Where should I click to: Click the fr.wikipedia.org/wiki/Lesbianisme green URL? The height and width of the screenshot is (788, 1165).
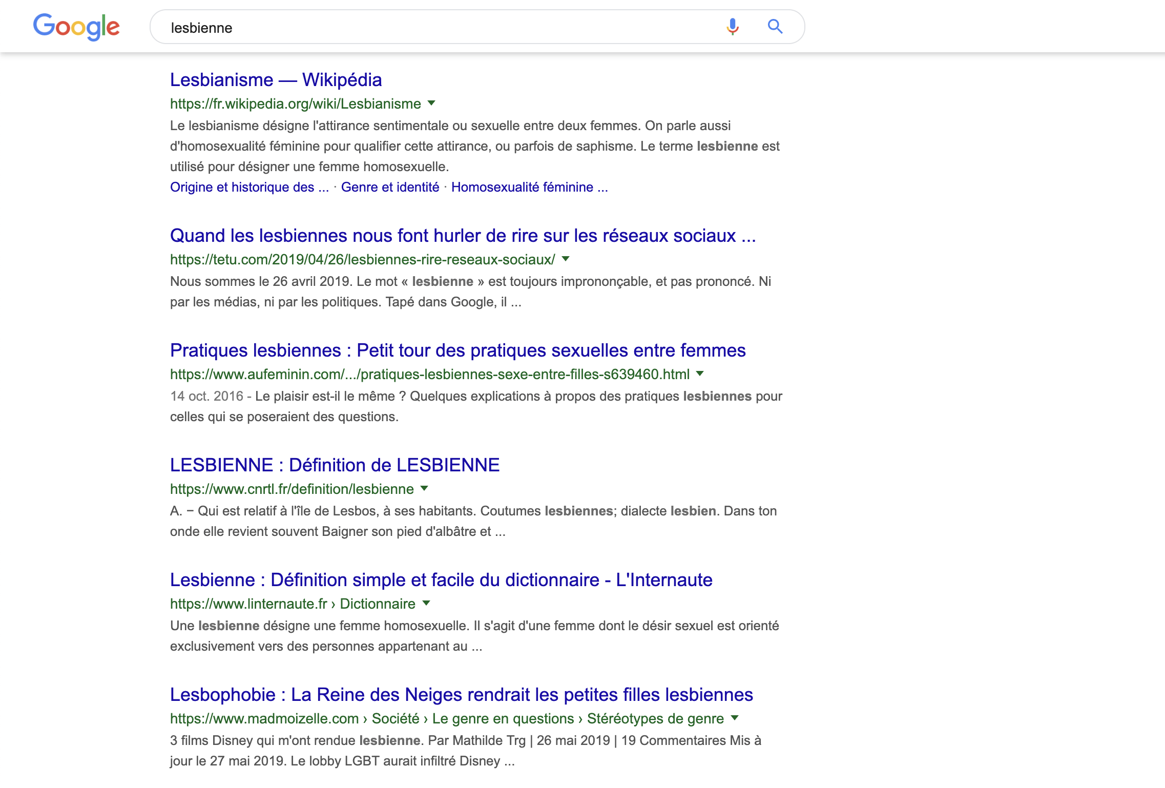point(296,104)
